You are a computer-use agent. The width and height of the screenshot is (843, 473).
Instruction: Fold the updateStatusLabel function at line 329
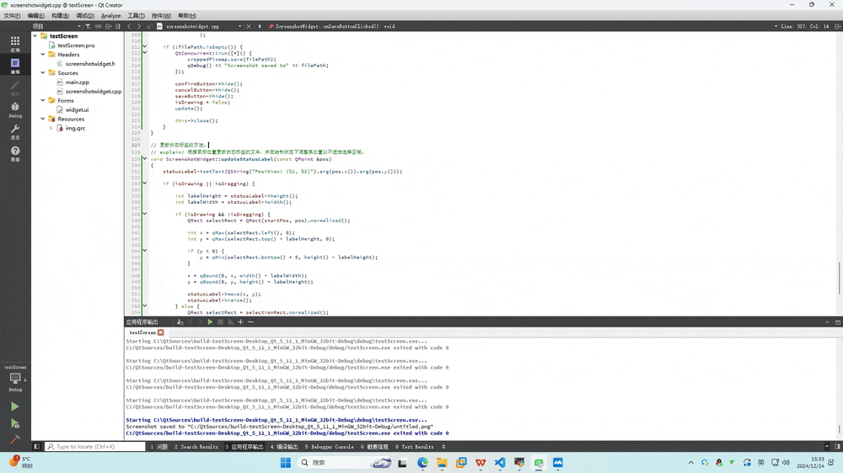(145, 159)
